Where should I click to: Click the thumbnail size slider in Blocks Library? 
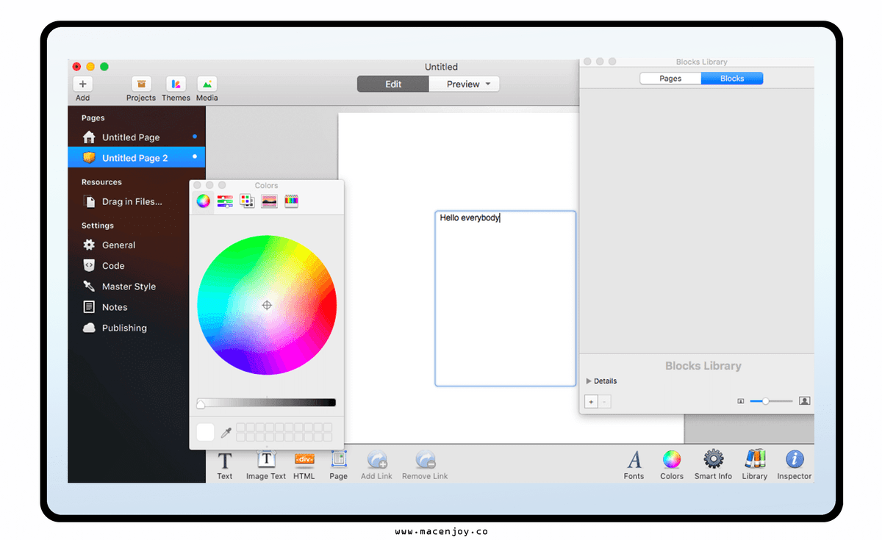click(x=771, y=401)
